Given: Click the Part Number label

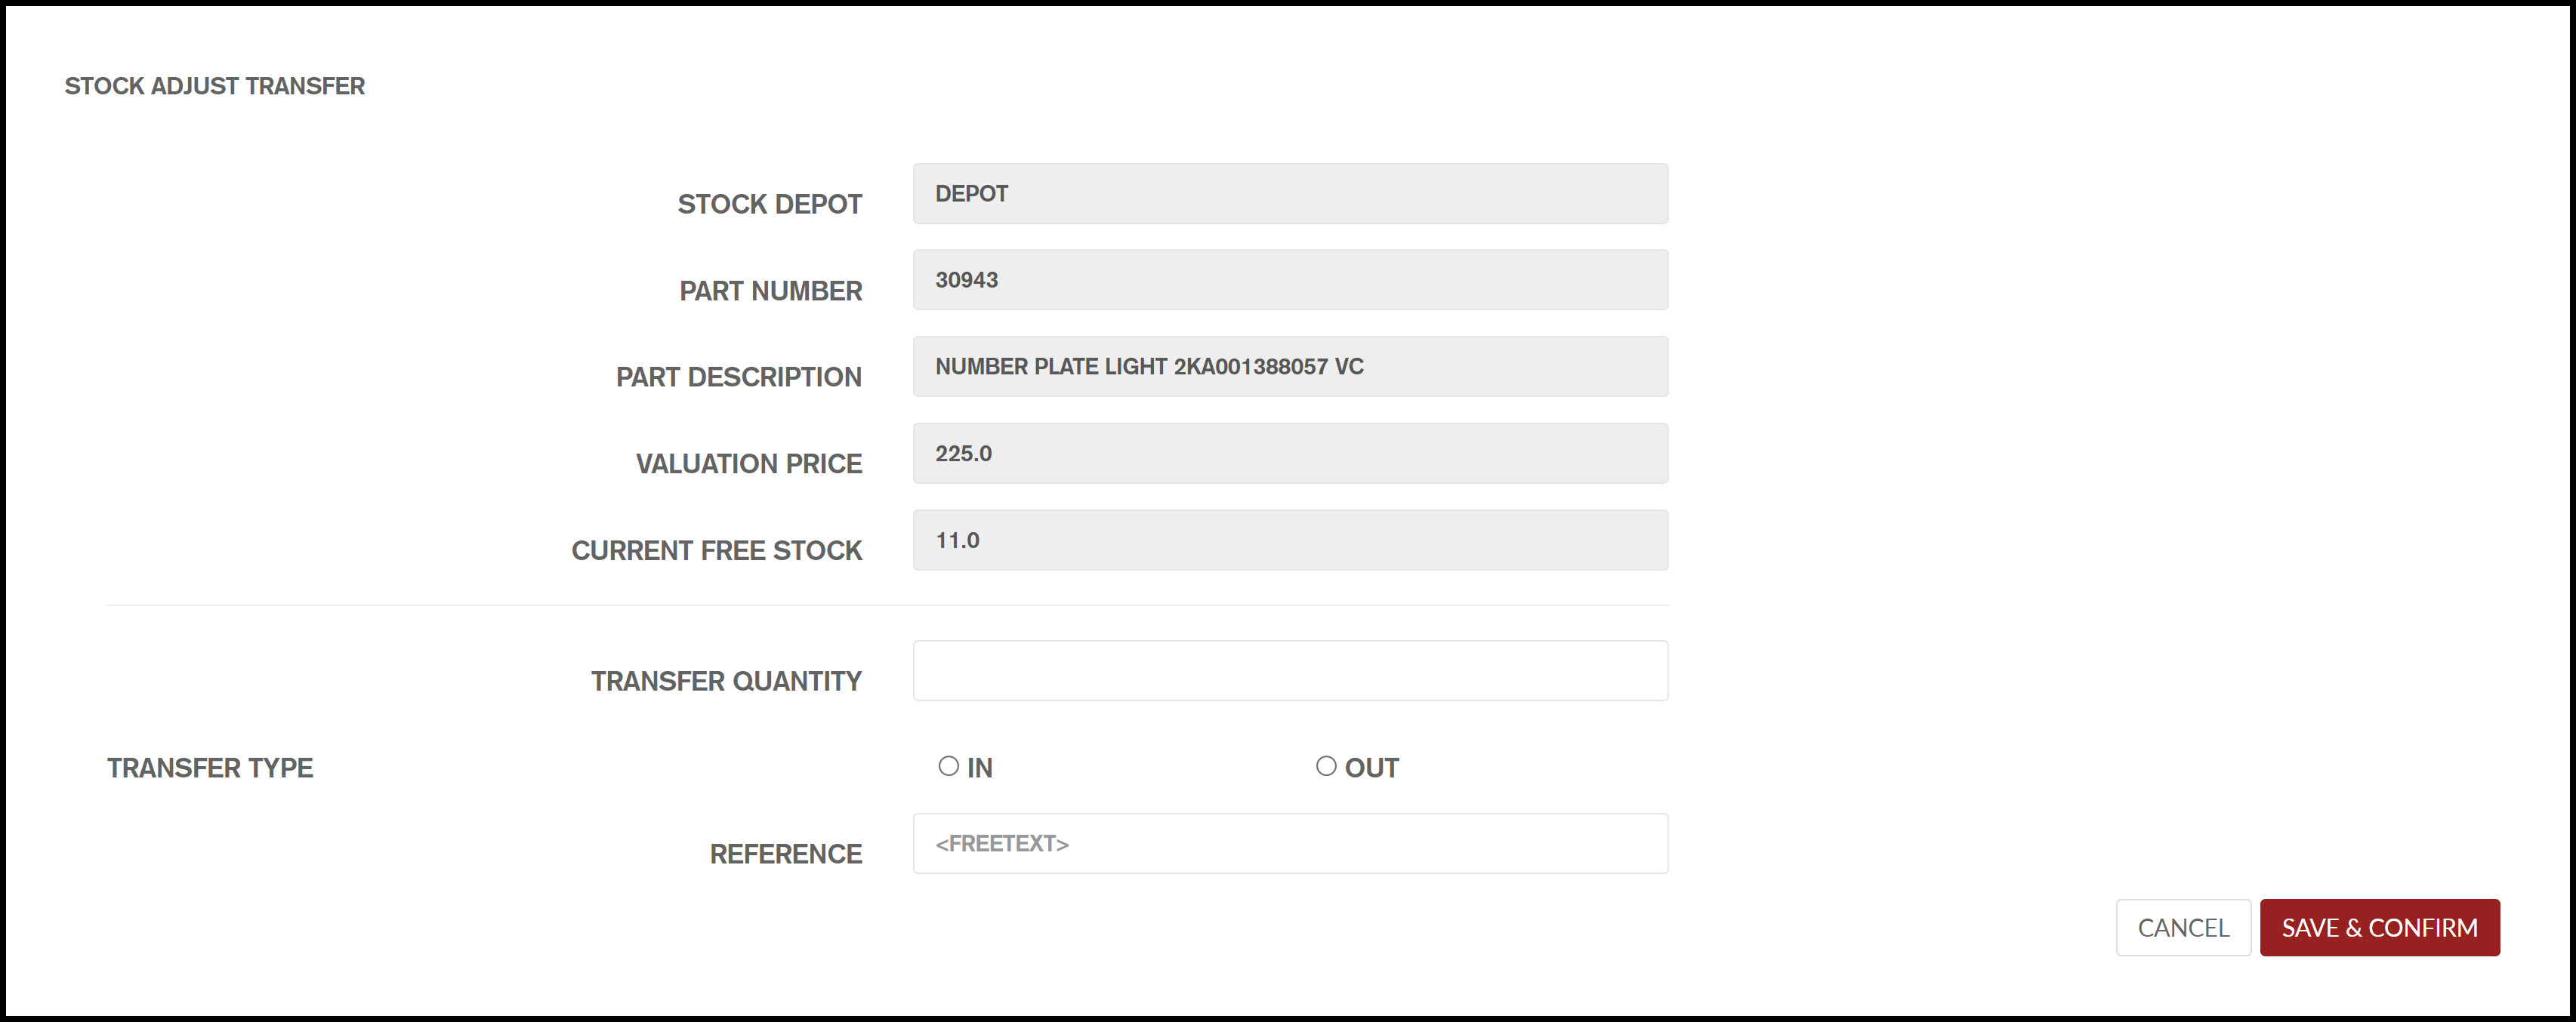Looking at the screenshot, I should click(770, 291).
